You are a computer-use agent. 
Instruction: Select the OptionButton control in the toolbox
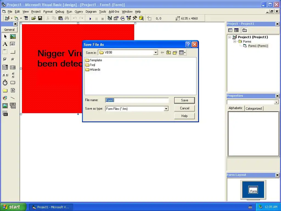[x=13, y=59]
